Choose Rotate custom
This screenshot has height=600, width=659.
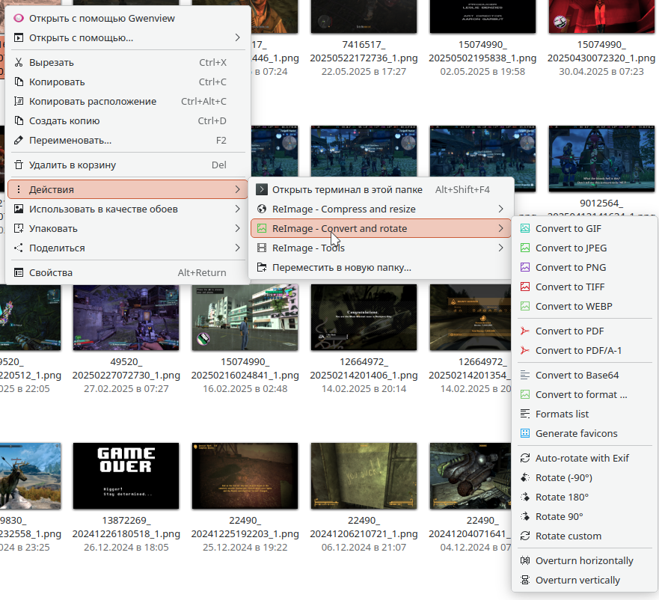pyautogui.click(x=585, y=536)
